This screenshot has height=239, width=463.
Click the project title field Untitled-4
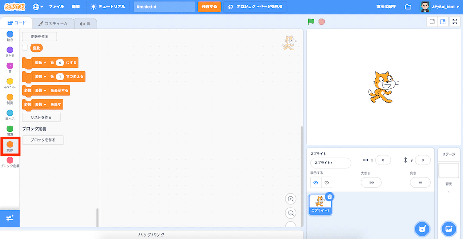click(x=164, y=6)
